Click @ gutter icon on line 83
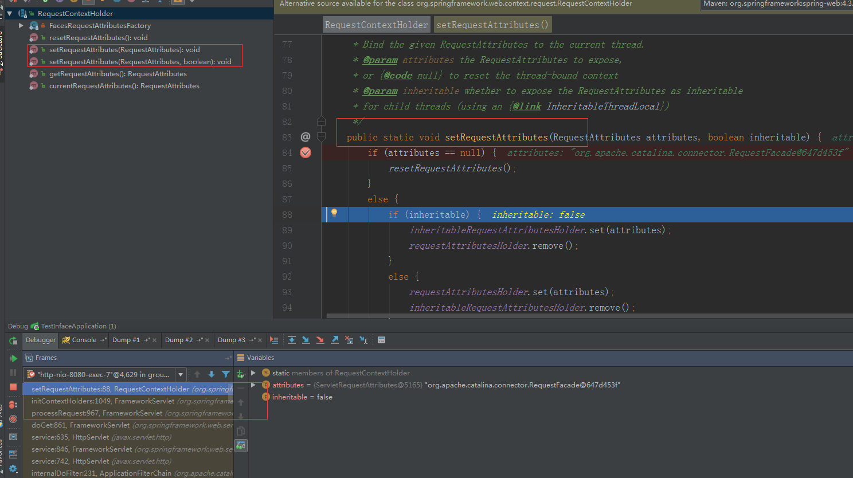The height and width of the screenshot is (478, 853). [306, 137]
